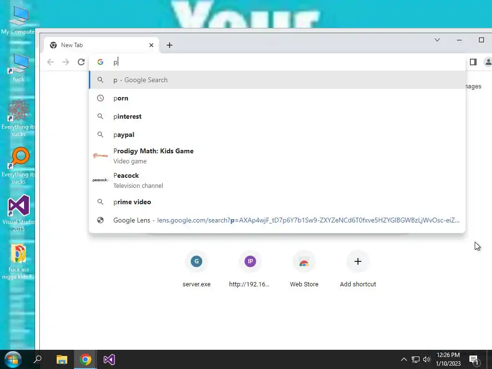Image resolution: width=492 pixels, height=369 pixels.
Task: Open the taskbar clock and date
Action: tap(448, 359)
